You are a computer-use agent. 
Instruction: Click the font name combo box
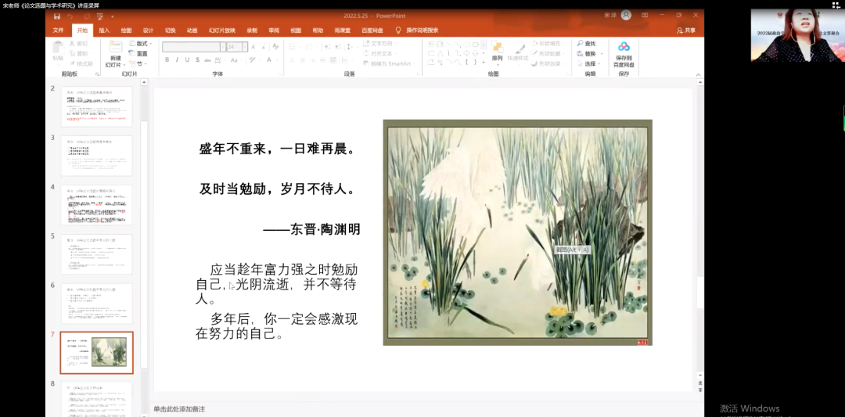pyautogui.click(x=194, y=47)
